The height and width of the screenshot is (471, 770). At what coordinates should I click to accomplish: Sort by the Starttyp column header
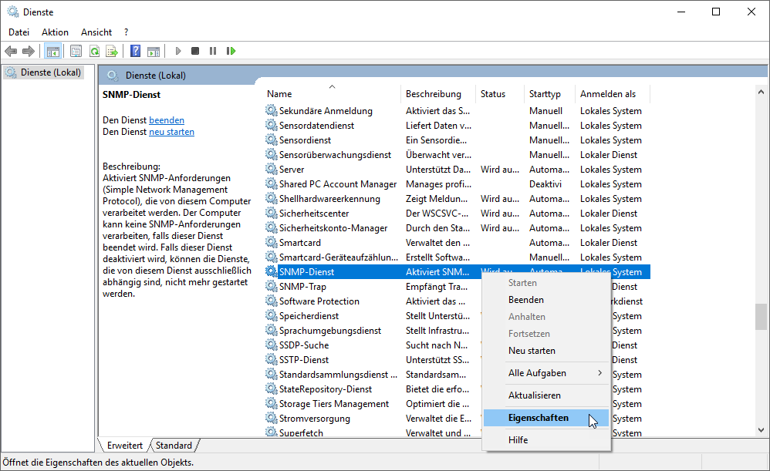click(x=549, y=94)
